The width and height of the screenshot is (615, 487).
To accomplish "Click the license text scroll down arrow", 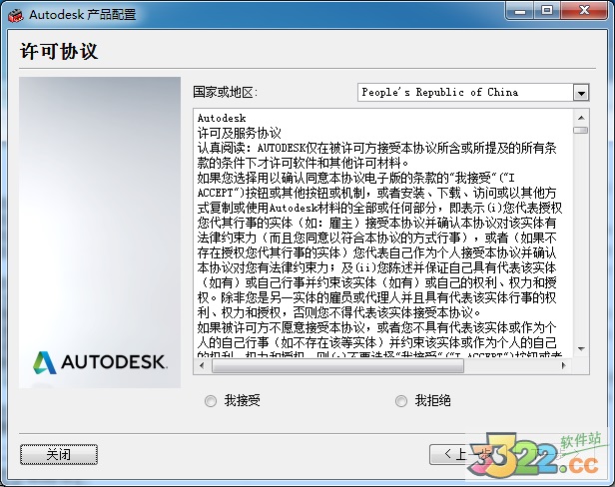I will (581, 348).
